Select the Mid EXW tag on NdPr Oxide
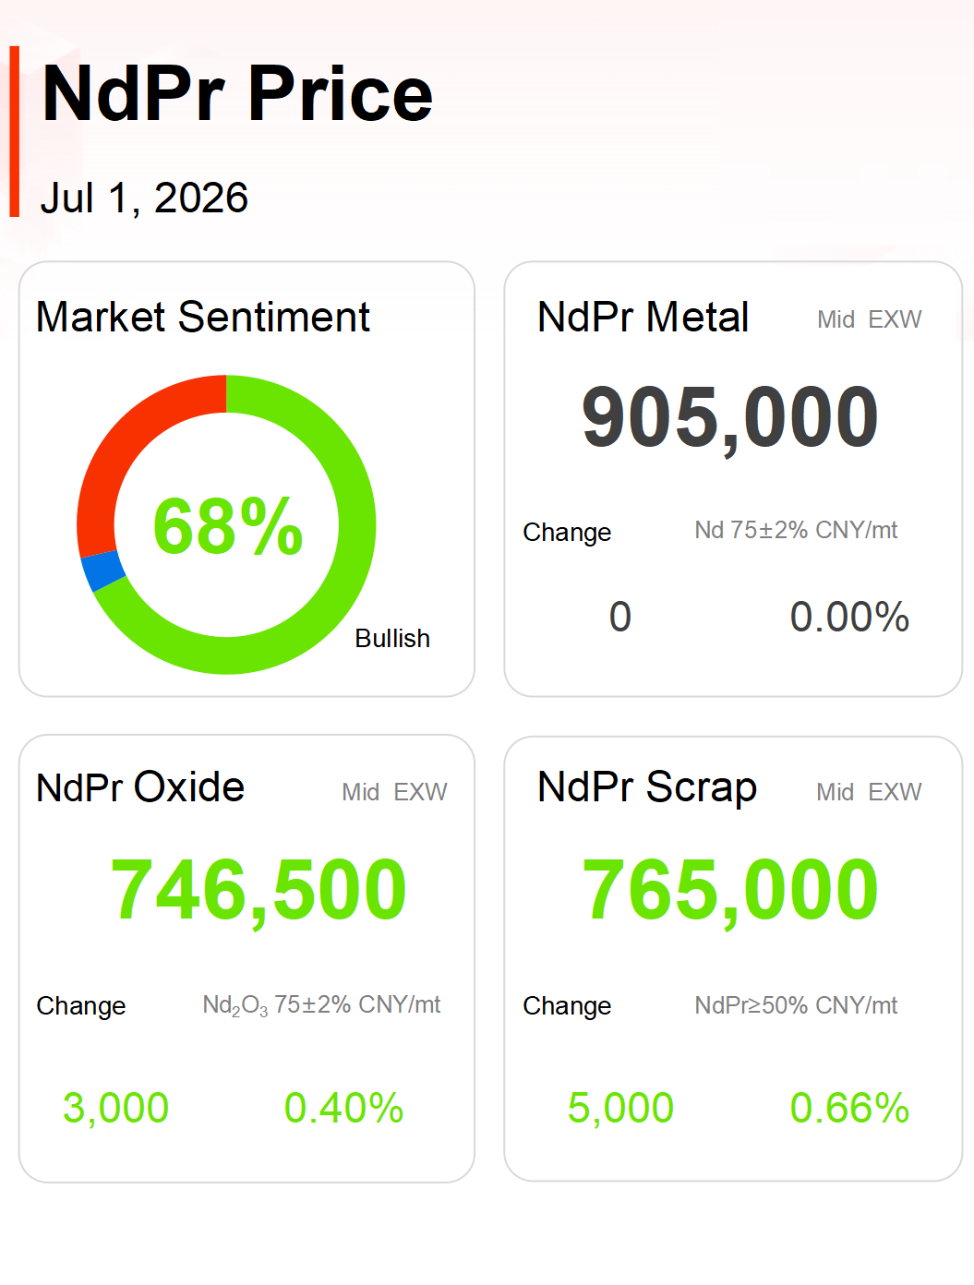974x1285 pixels. tap(394, 792)
